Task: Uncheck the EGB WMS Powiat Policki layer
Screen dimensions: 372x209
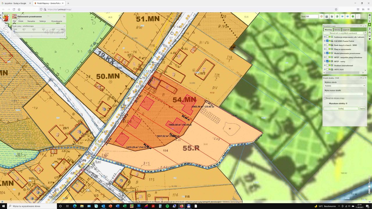Action: [x=327, y=41]
